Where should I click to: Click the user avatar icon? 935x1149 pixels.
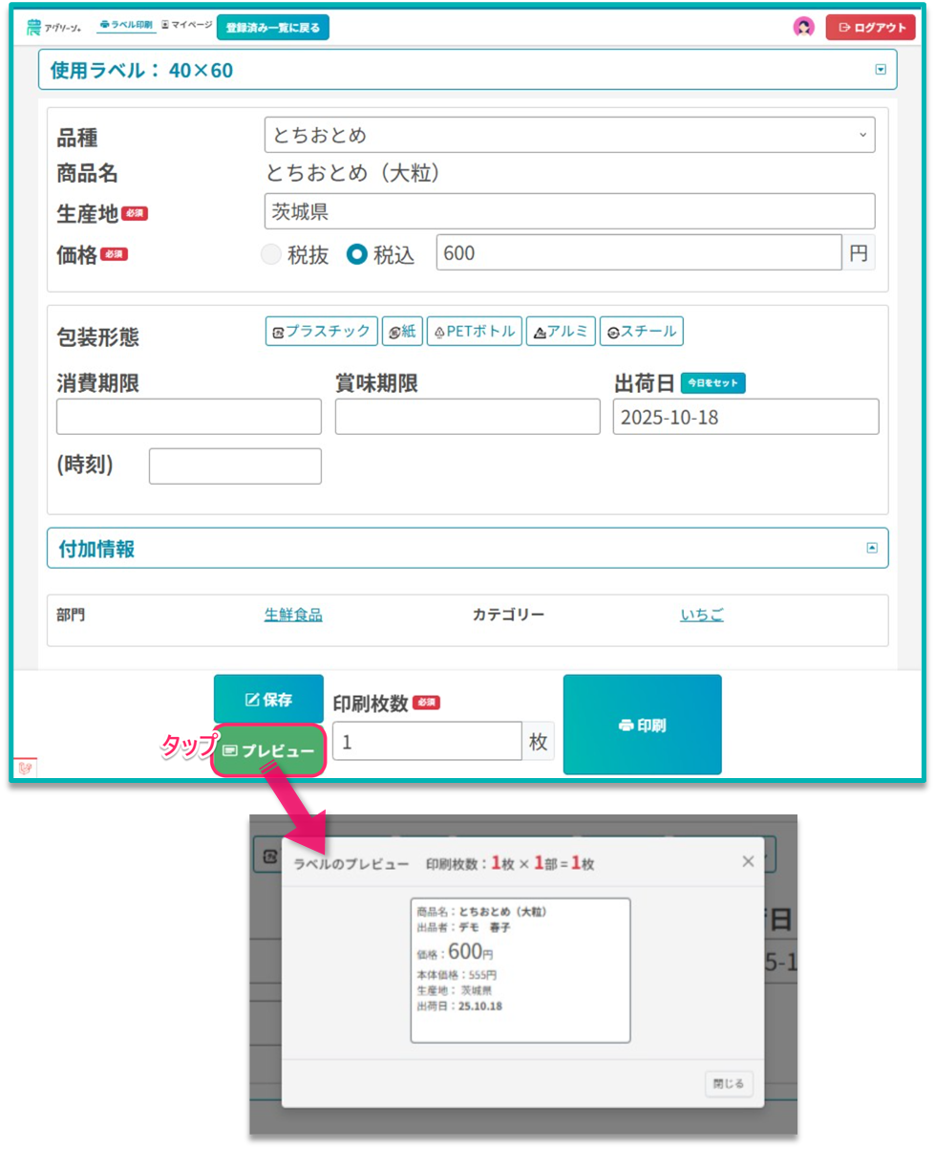coord(803,27)
